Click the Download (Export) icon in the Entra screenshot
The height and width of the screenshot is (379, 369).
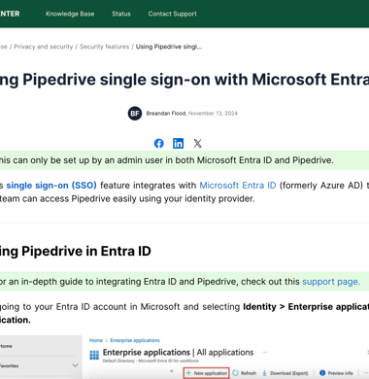(x=264, y=373)
